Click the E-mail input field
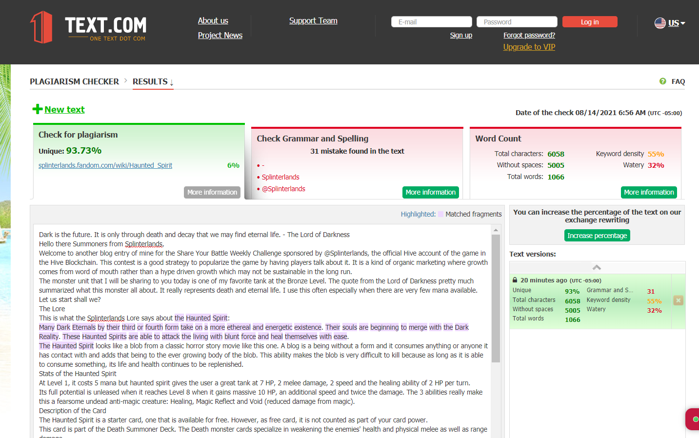Screen dimensions: 699x438 coord(432,22)
